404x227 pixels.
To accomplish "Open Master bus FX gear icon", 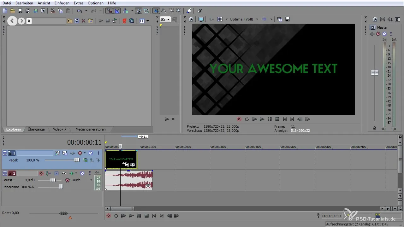I will (378, 34).
